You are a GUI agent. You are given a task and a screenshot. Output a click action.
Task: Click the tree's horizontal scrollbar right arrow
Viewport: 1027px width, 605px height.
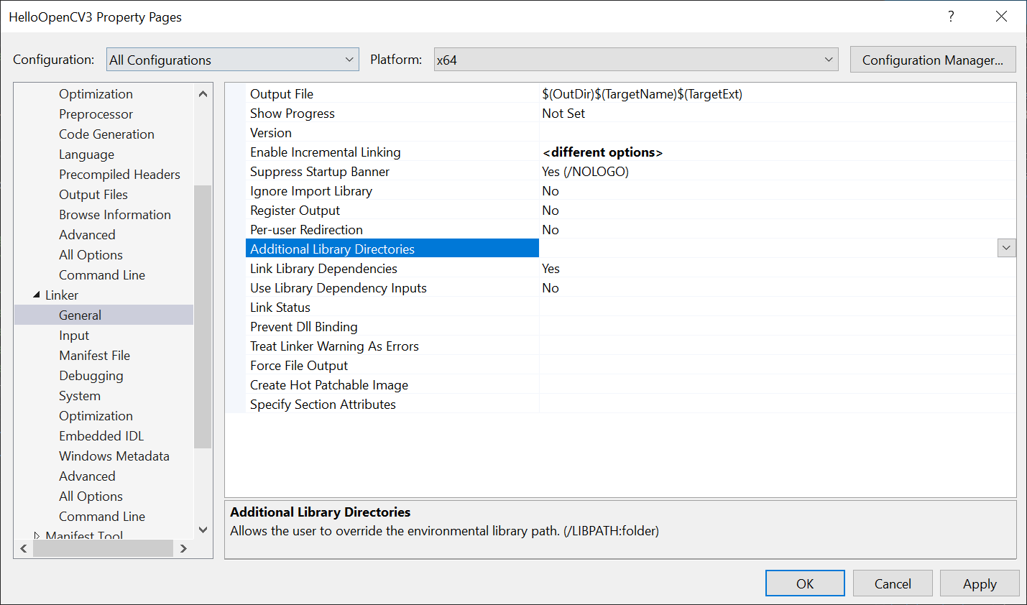click(x=183, y=548)
